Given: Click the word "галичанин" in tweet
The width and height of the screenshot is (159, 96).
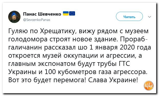Looking at the screenshot, I should (x=25, y=48).
